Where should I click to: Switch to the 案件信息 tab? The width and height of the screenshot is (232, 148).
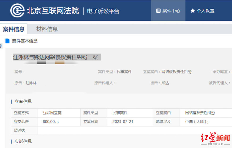tap(14, 29)
